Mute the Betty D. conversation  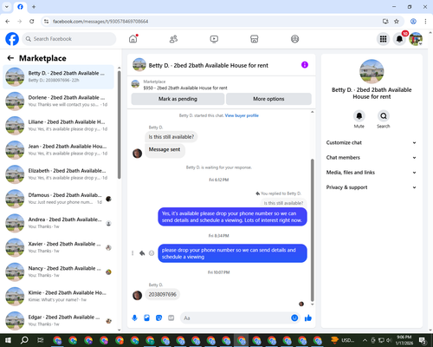pyautogui.click(x=359, y=116)
